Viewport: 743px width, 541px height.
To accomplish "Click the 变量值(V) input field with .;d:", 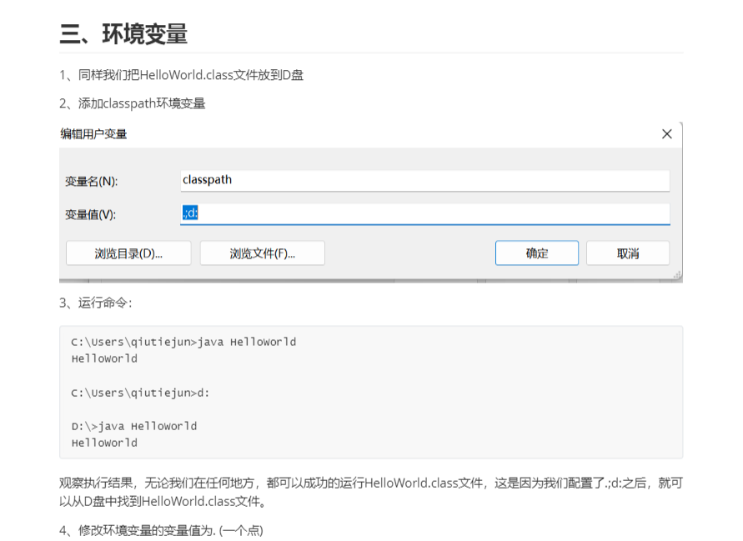I will click(424, 213).
